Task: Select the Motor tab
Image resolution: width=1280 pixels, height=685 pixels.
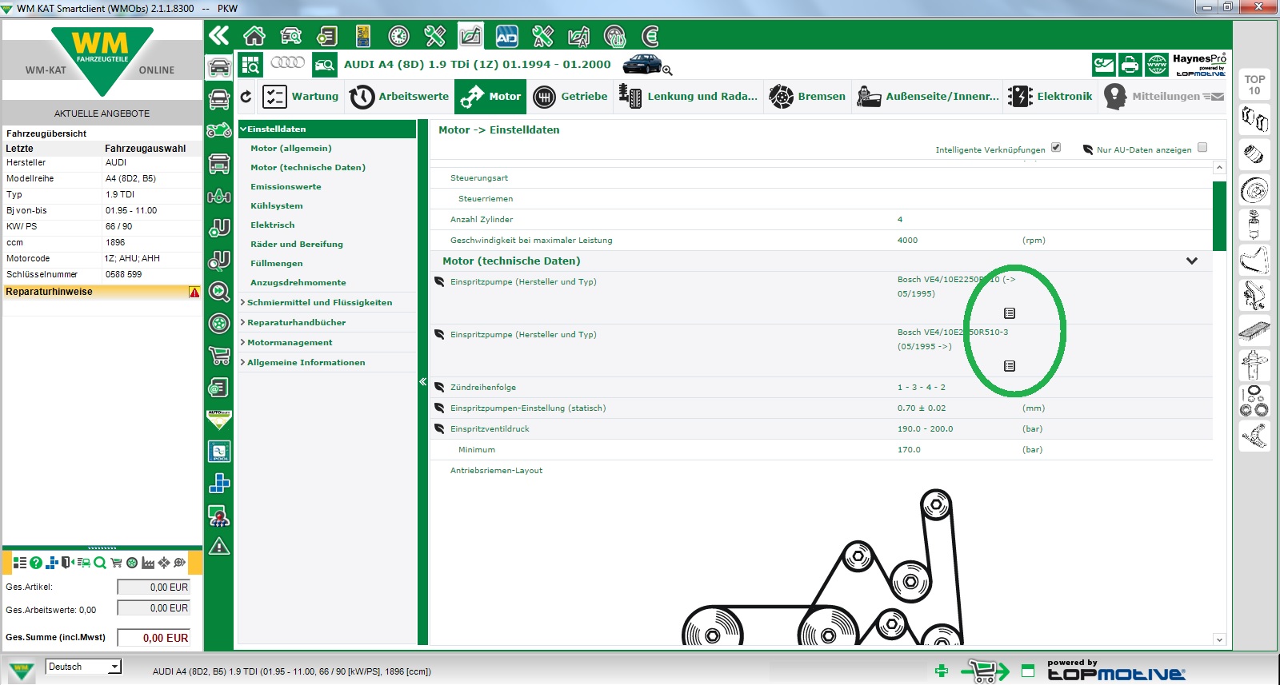Action: [x=490, y=97]
